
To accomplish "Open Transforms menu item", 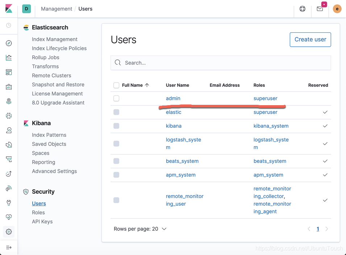I will tap(45, 66).
